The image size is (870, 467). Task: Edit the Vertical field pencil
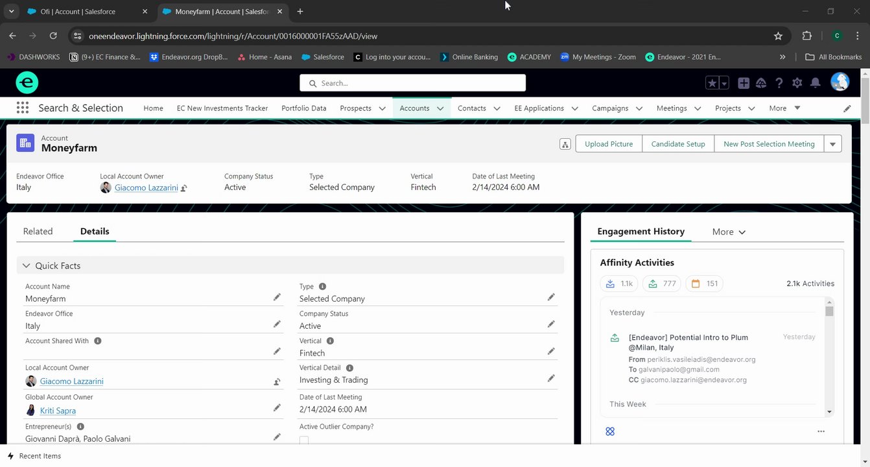coord(551,351)
